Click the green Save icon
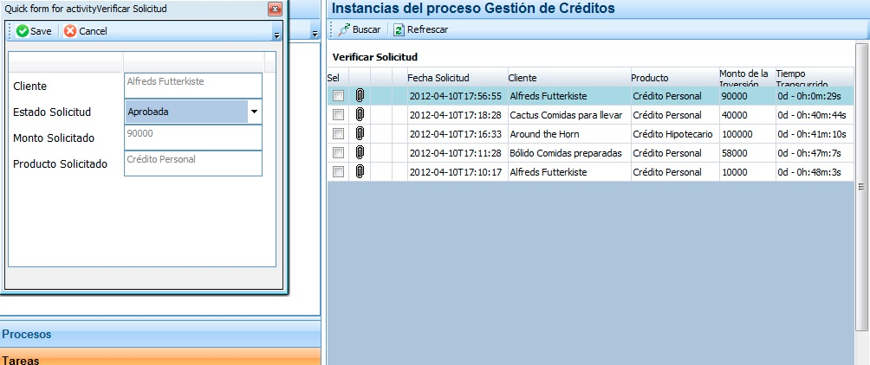The image size is (870, 365). (x=23, y=31)
